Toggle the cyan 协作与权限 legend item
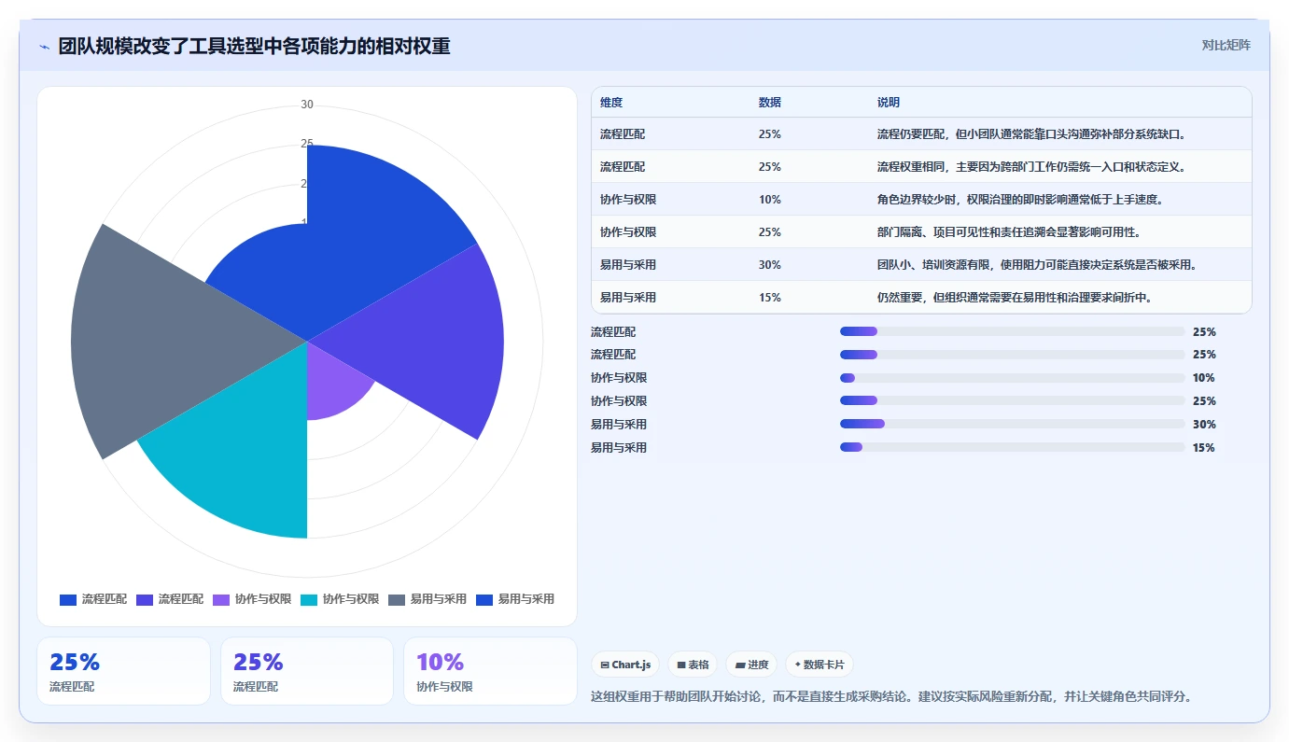This screenshot has width=1289, height=742. (x=340, y=599)
